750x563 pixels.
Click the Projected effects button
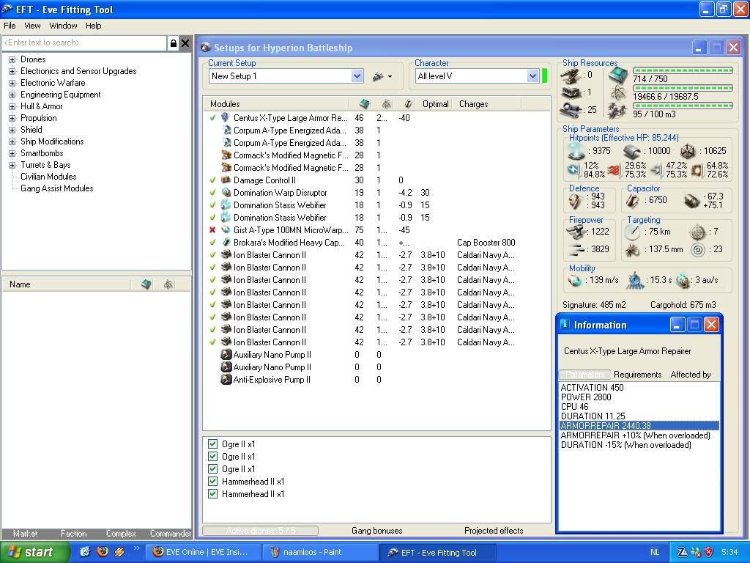point(493,531)
